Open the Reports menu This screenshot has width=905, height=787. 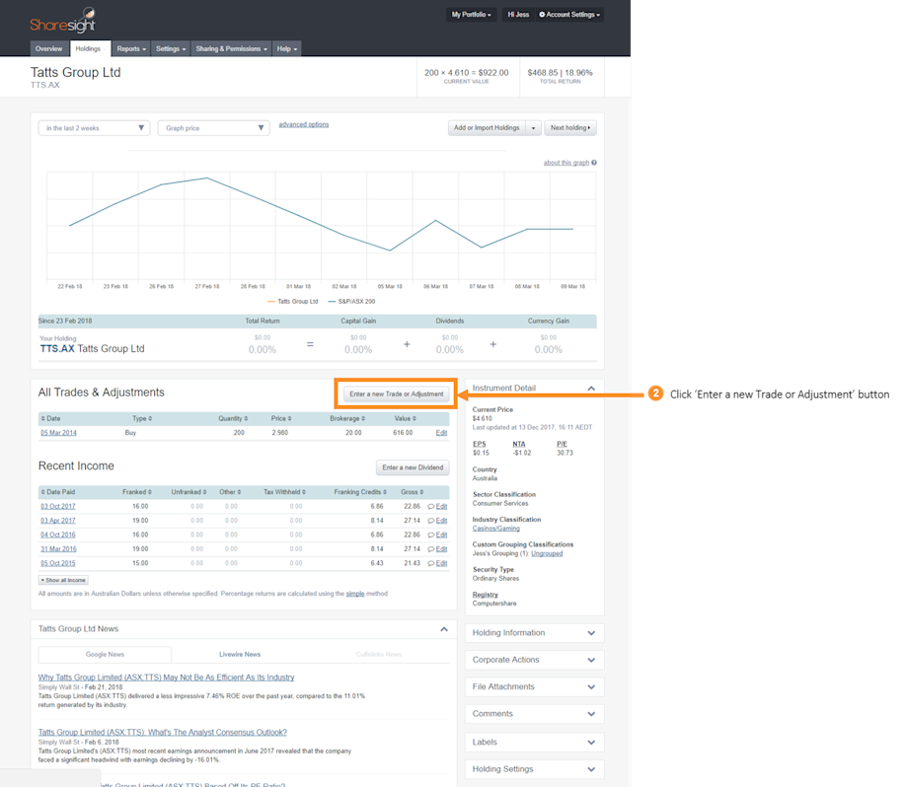[x=131, y=49]
